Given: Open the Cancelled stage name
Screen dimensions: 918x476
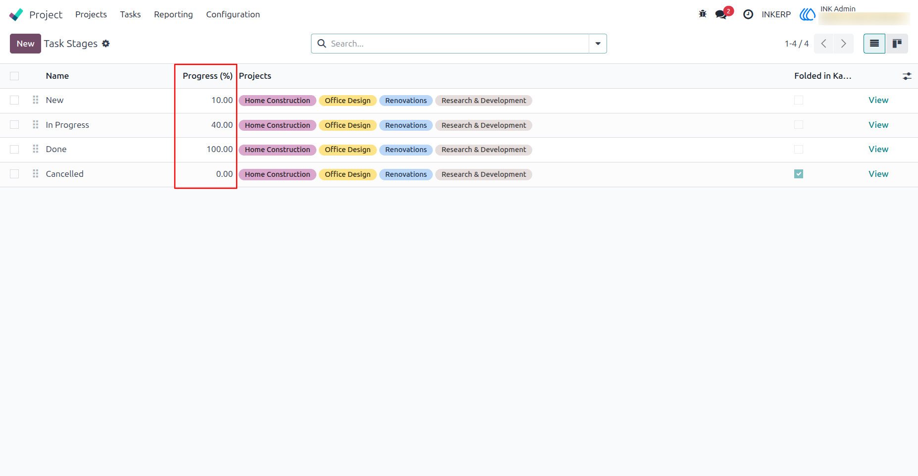Looking at the screenshot, I should pos(65,174).
